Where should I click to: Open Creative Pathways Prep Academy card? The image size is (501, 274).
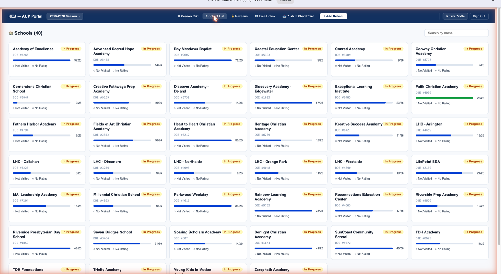pyautogui.click(x=128, y=97)
